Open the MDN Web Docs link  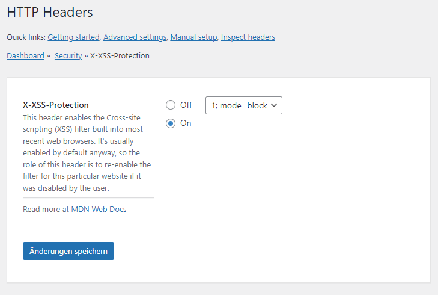pyautogui.click(x=99, y=210)
